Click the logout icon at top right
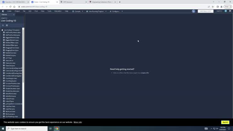 230,11
